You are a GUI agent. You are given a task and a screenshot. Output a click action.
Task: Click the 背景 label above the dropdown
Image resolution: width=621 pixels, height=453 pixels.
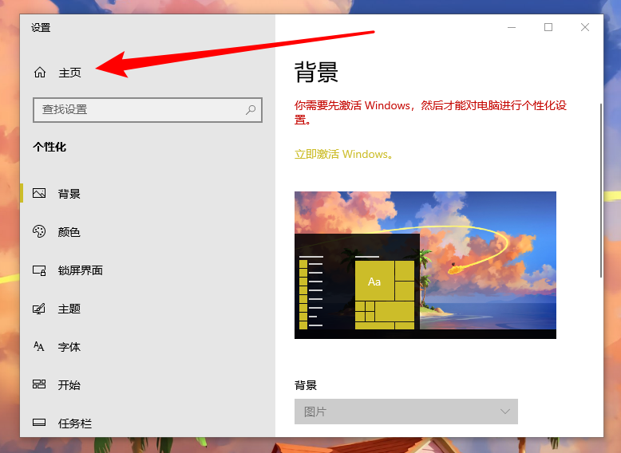[x=306, y=385]
